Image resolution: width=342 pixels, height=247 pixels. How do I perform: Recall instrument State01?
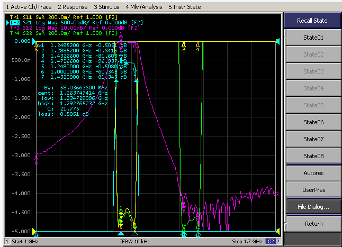coord(313,38)
